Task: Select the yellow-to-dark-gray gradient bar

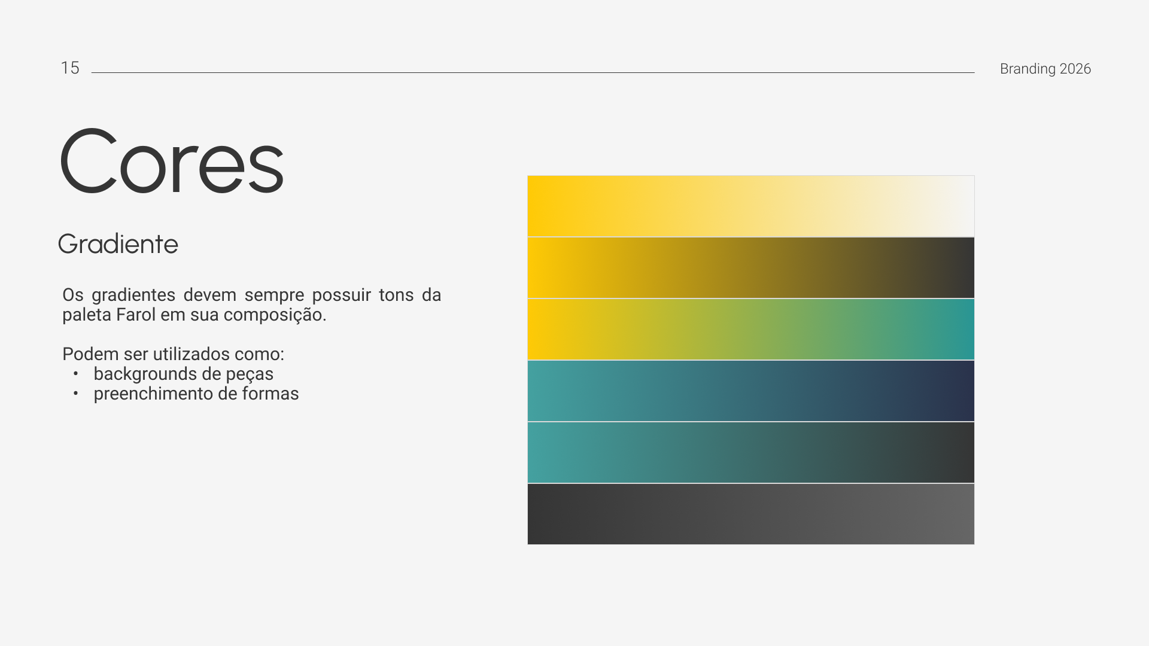Action: (x=750, y=267)
